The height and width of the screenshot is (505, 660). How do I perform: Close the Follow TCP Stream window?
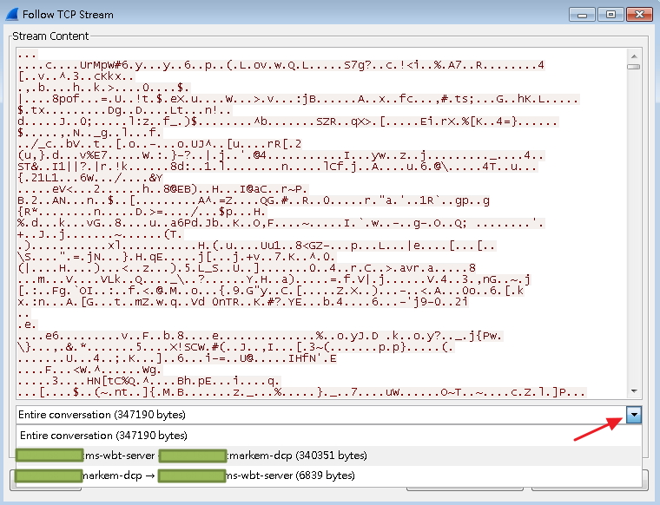point(639,14)
